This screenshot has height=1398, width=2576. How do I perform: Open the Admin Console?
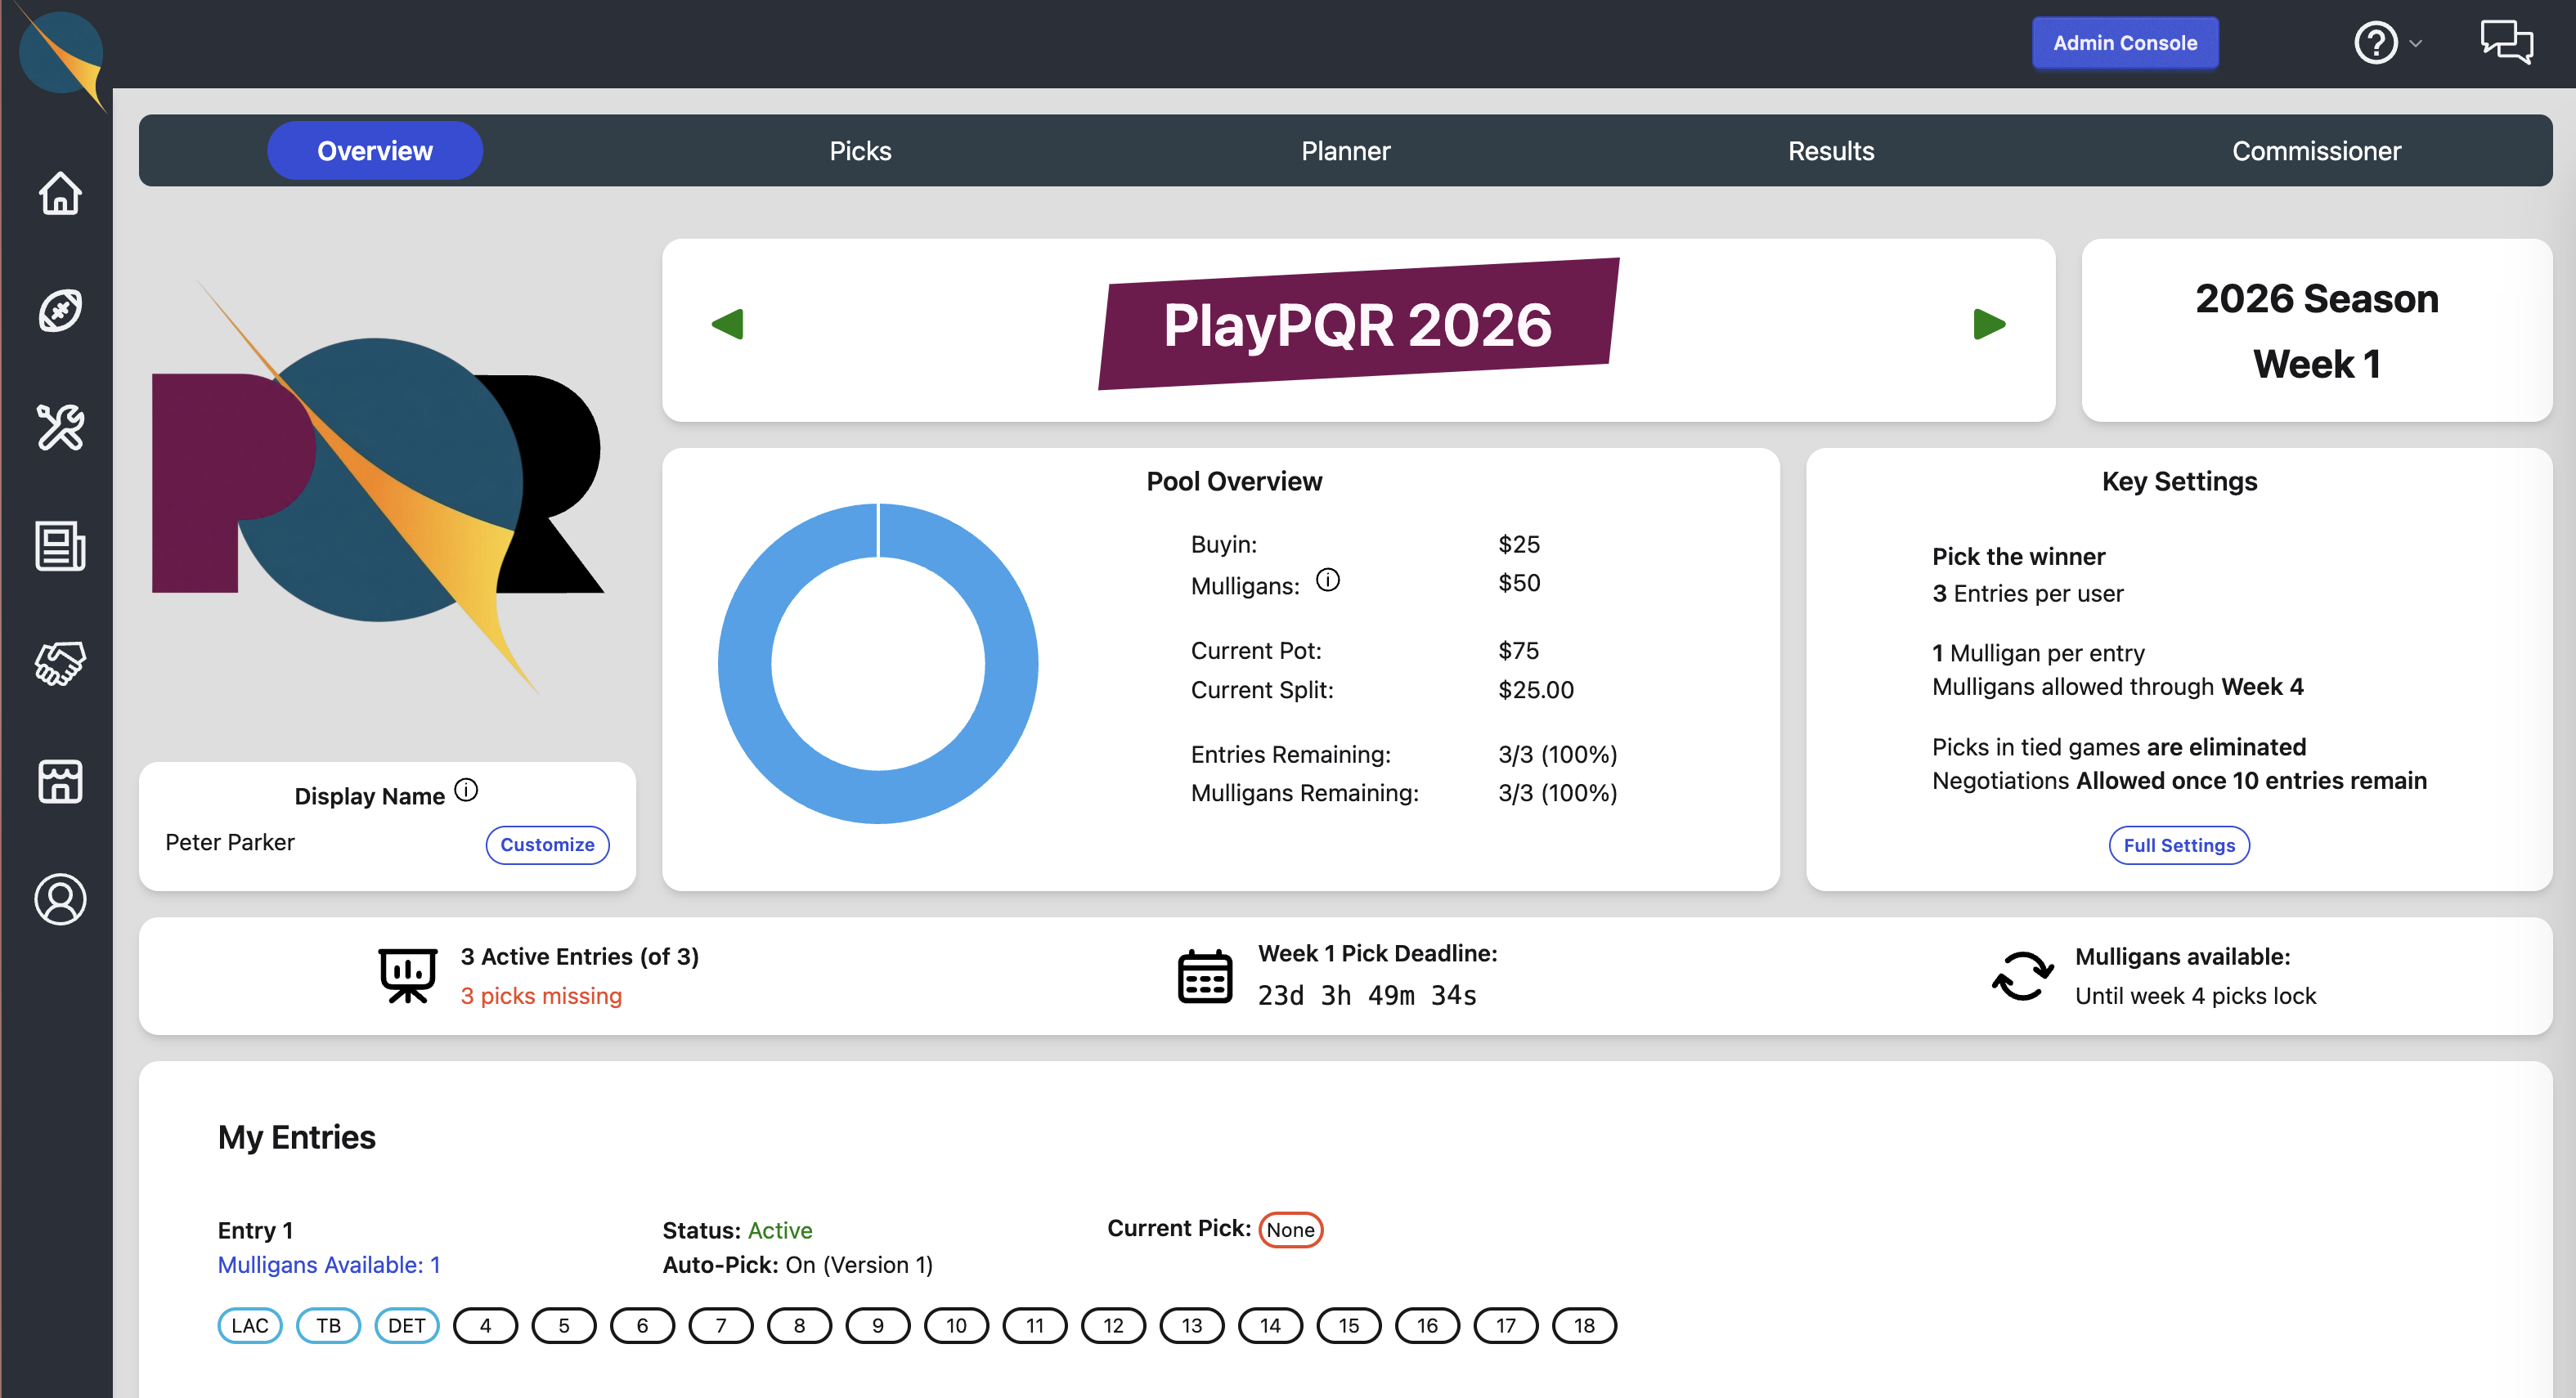[2125, 43]
